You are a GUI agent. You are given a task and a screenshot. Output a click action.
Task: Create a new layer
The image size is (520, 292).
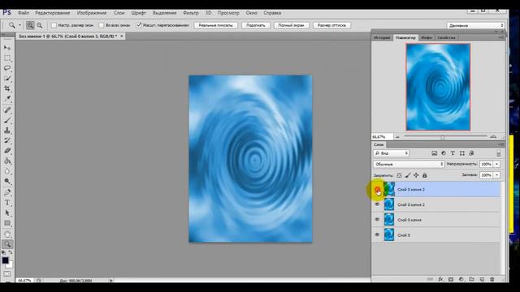(x=482, y=279)
